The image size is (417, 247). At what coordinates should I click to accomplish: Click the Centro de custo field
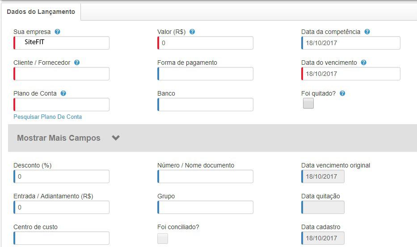pyautogui.click(x=62, y=238)
